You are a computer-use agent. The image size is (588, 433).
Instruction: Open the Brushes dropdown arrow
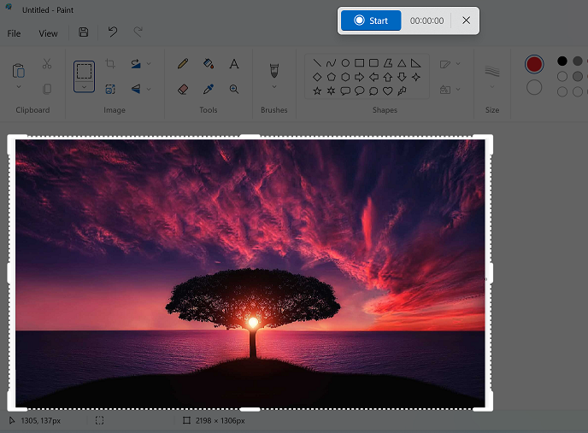coord(274,86)
